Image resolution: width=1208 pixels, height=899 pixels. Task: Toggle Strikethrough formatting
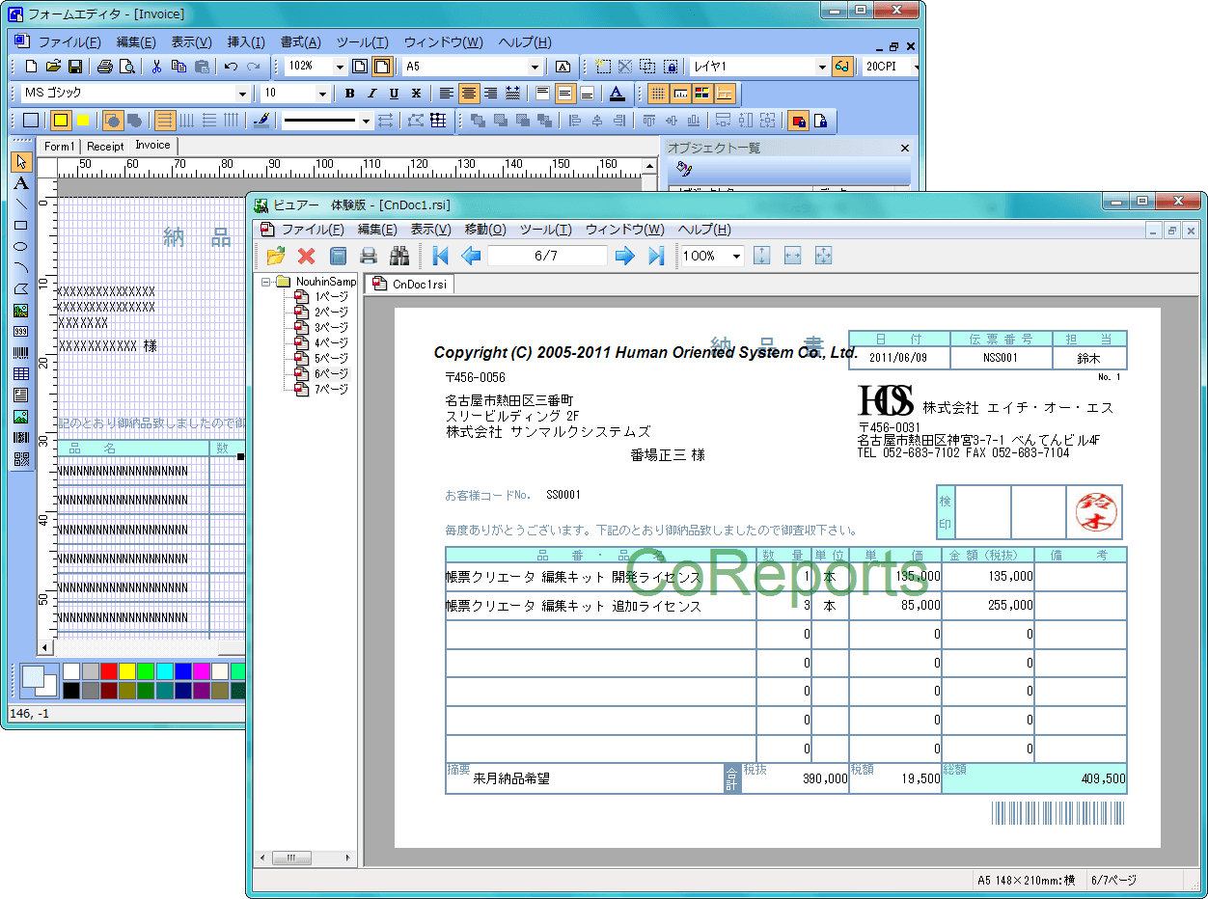coord(416,94)
